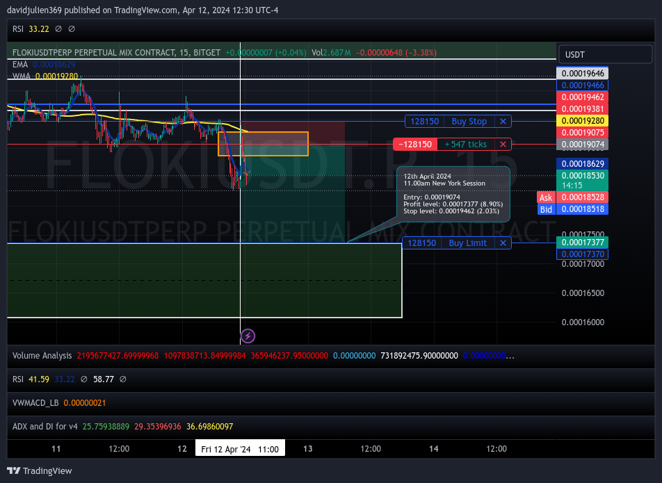Select the large green demand zone rectangle
The height and width of the screenshot is (483, 662).
[x=204, y=280]
